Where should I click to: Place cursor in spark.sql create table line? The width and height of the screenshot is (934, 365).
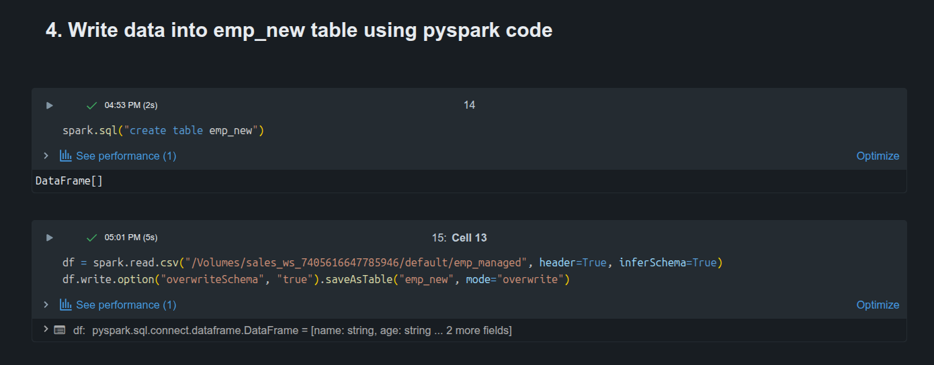(x=163, y=130)
